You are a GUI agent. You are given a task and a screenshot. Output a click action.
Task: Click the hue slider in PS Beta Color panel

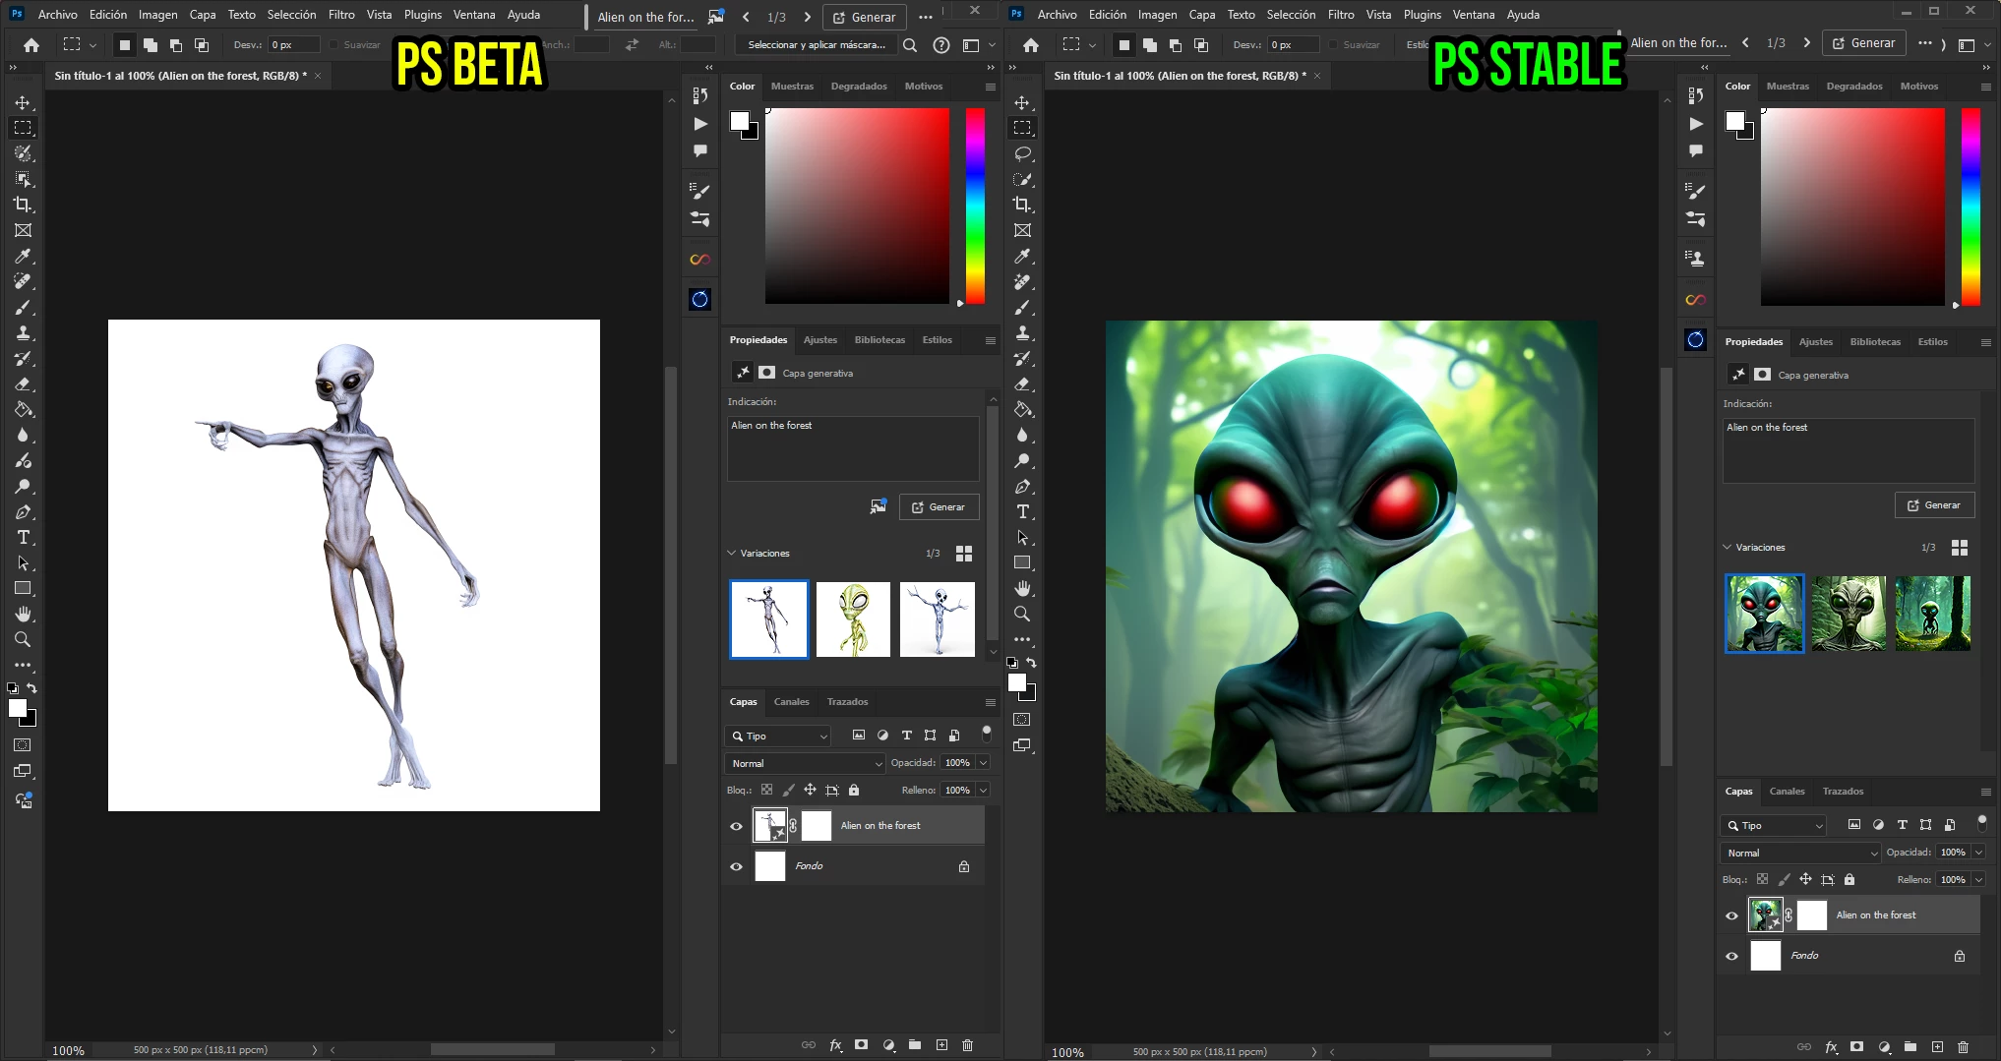point(975,206)
